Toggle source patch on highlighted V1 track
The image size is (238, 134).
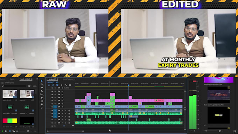pos(55,107)
